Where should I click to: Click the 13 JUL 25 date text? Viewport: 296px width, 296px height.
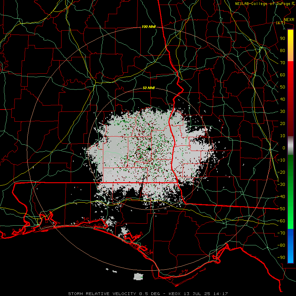(197, 294)
